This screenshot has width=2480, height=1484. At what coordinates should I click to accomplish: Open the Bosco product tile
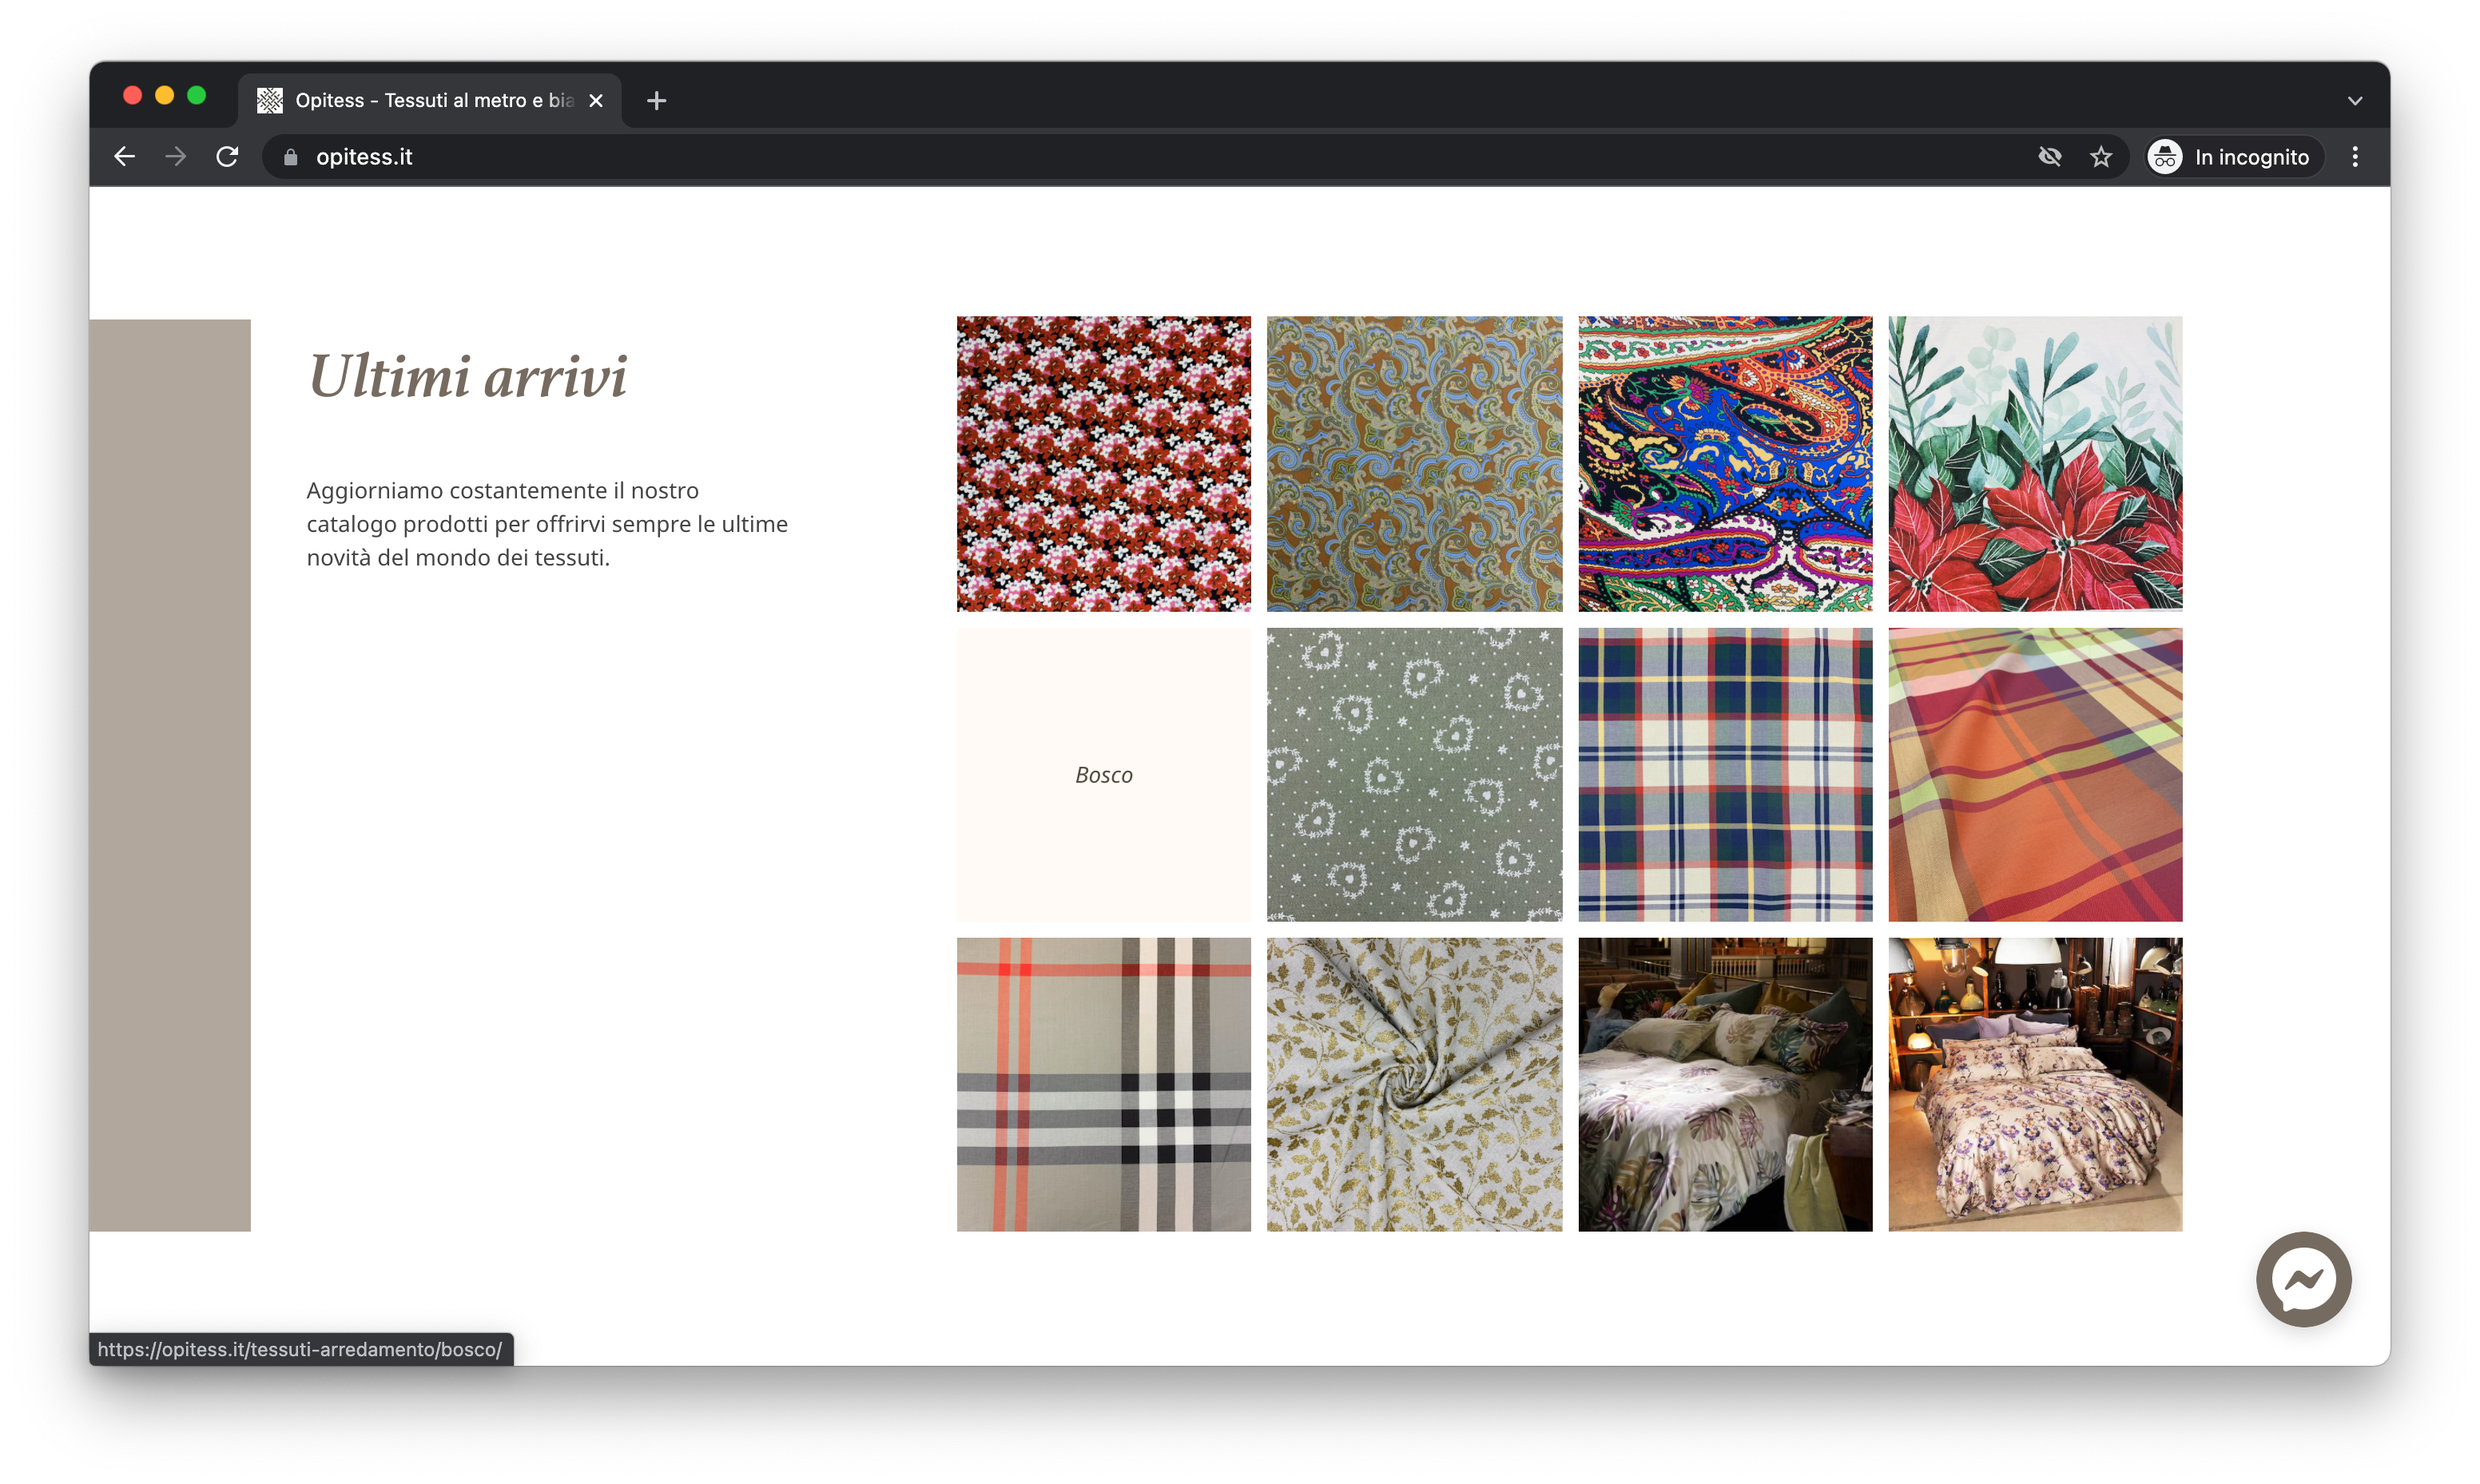pyautogui.click(x=1103, y=775)
